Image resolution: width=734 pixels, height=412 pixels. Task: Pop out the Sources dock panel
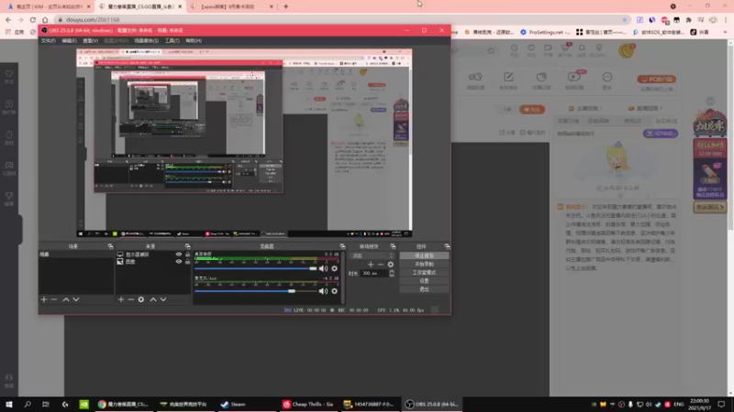188,246
